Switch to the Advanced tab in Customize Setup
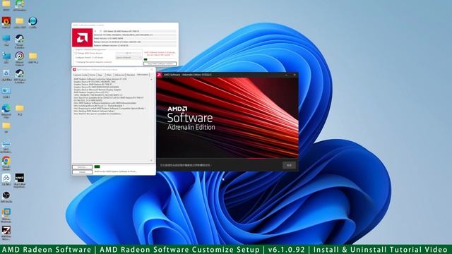 (119, 75)
